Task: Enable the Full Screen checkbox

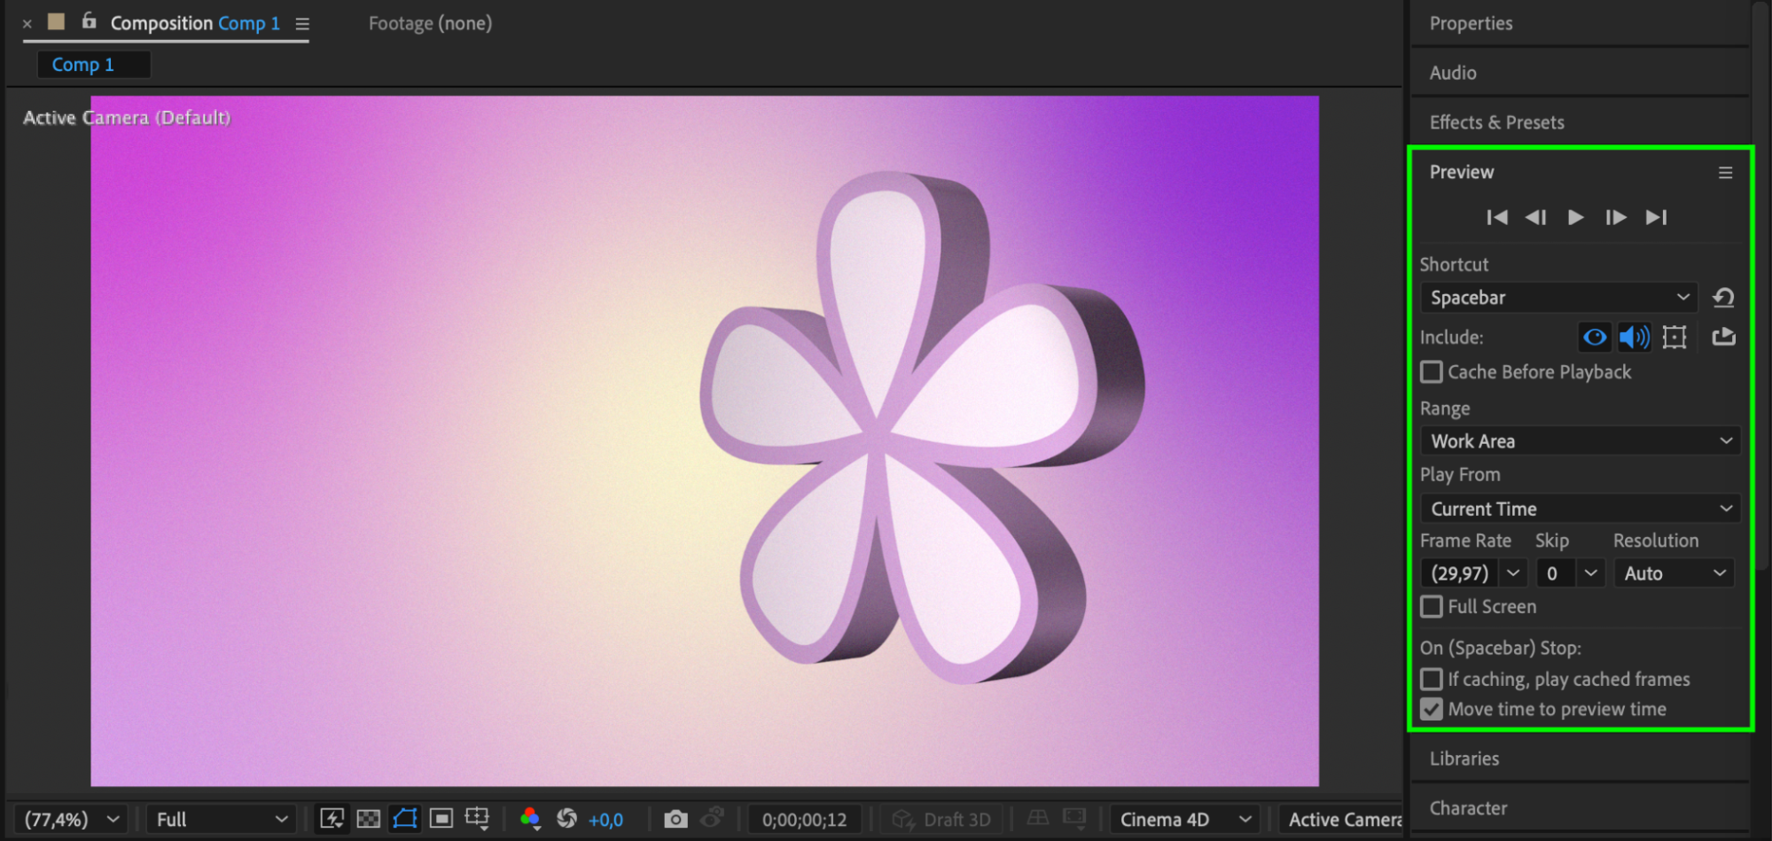Action: [x=1432, y=607]
